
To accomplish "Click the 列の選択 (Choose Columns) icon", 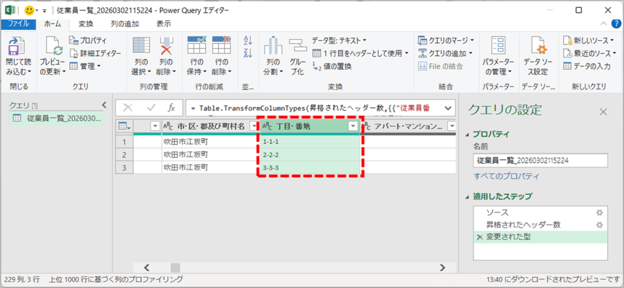I will tap(141, 46).
